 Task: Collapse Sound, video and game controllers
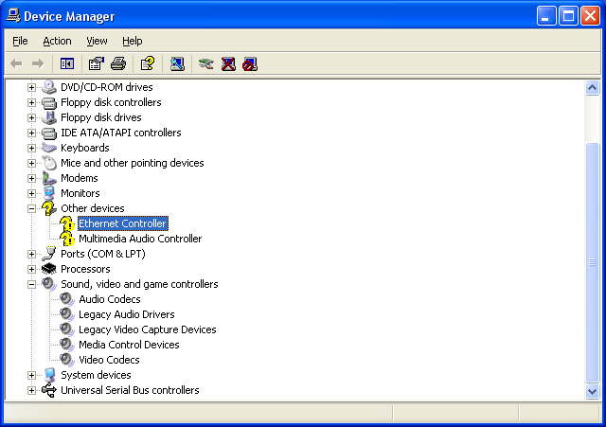31,284
